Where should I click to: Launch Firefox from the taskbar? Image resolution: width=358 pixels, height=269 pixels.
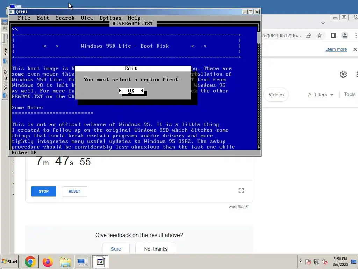(48, 261)
